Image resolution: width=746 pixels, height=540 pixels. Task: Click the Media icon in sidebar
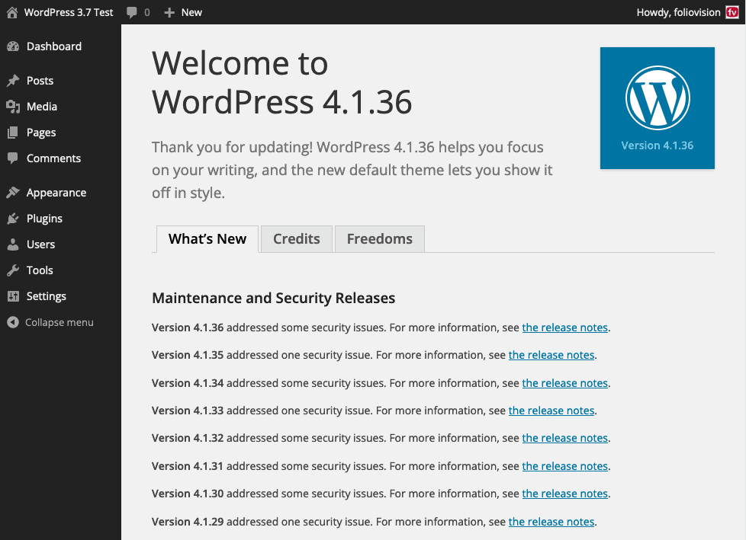click(13, 107)
